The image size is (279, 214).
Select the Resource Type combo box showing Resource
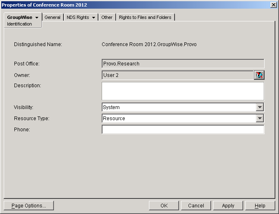pos(183,118)
